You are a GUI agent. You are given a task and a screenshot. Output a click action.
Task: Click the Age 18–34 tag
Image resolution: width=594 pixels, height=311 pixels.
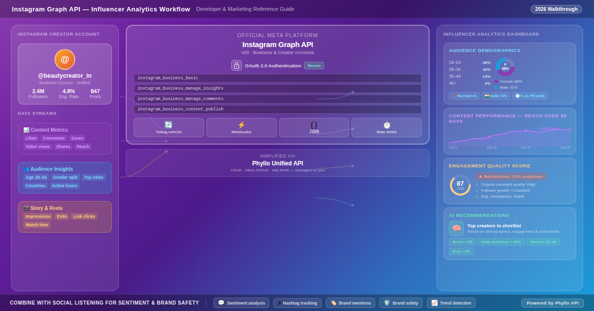tap(36, 177)
